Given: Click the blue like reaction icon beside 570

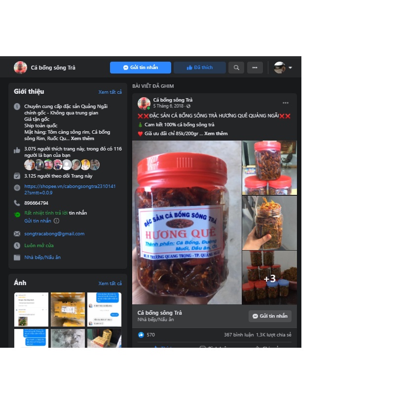Looking at the screenshot, I should (141, 334).
